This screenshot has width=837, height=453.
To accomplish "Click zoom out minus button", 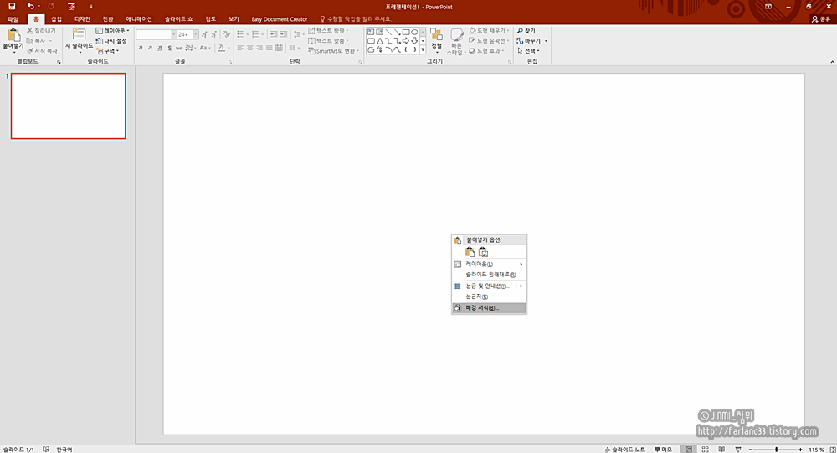I will point(750,450).
